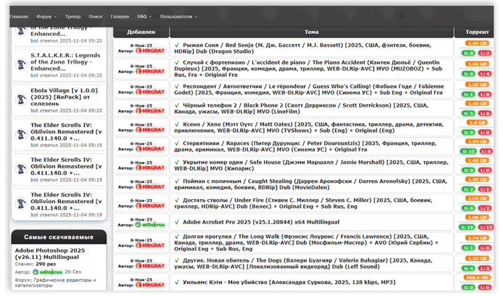
Task: Expand the Пользователи dropdown menu
Action: 179,17
